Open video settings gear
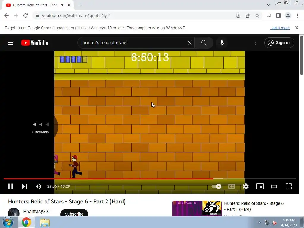304x228 pixels. pyautogui.click(x=246, y=186)
